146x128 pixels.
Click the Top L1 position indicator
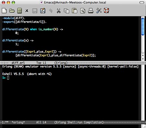click(41, 63)
